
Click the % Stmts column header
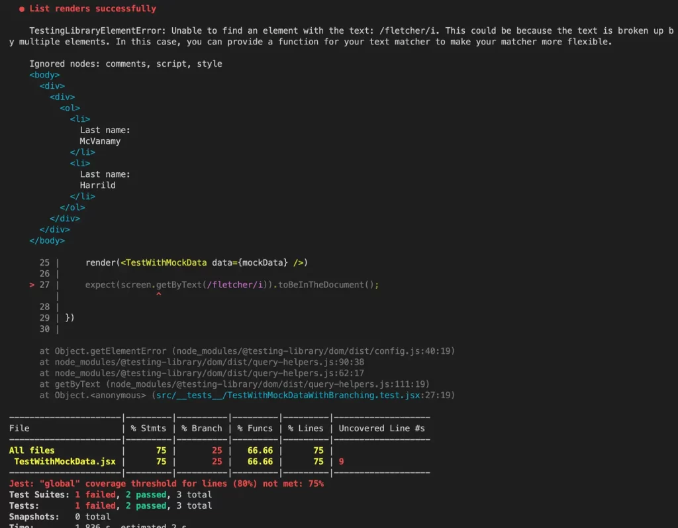148,429
